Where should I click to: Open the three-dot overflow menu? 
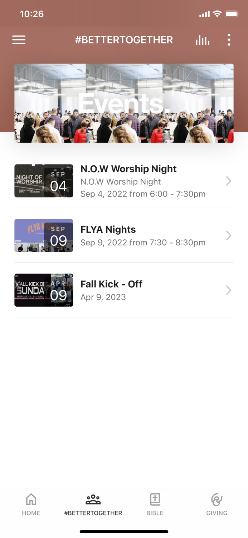tap(229, 39)
